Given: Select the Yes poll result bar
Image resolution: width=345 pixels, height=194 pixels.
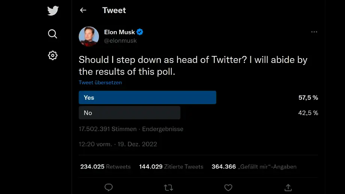Looking at the screenshot, I should pos(147,97).
